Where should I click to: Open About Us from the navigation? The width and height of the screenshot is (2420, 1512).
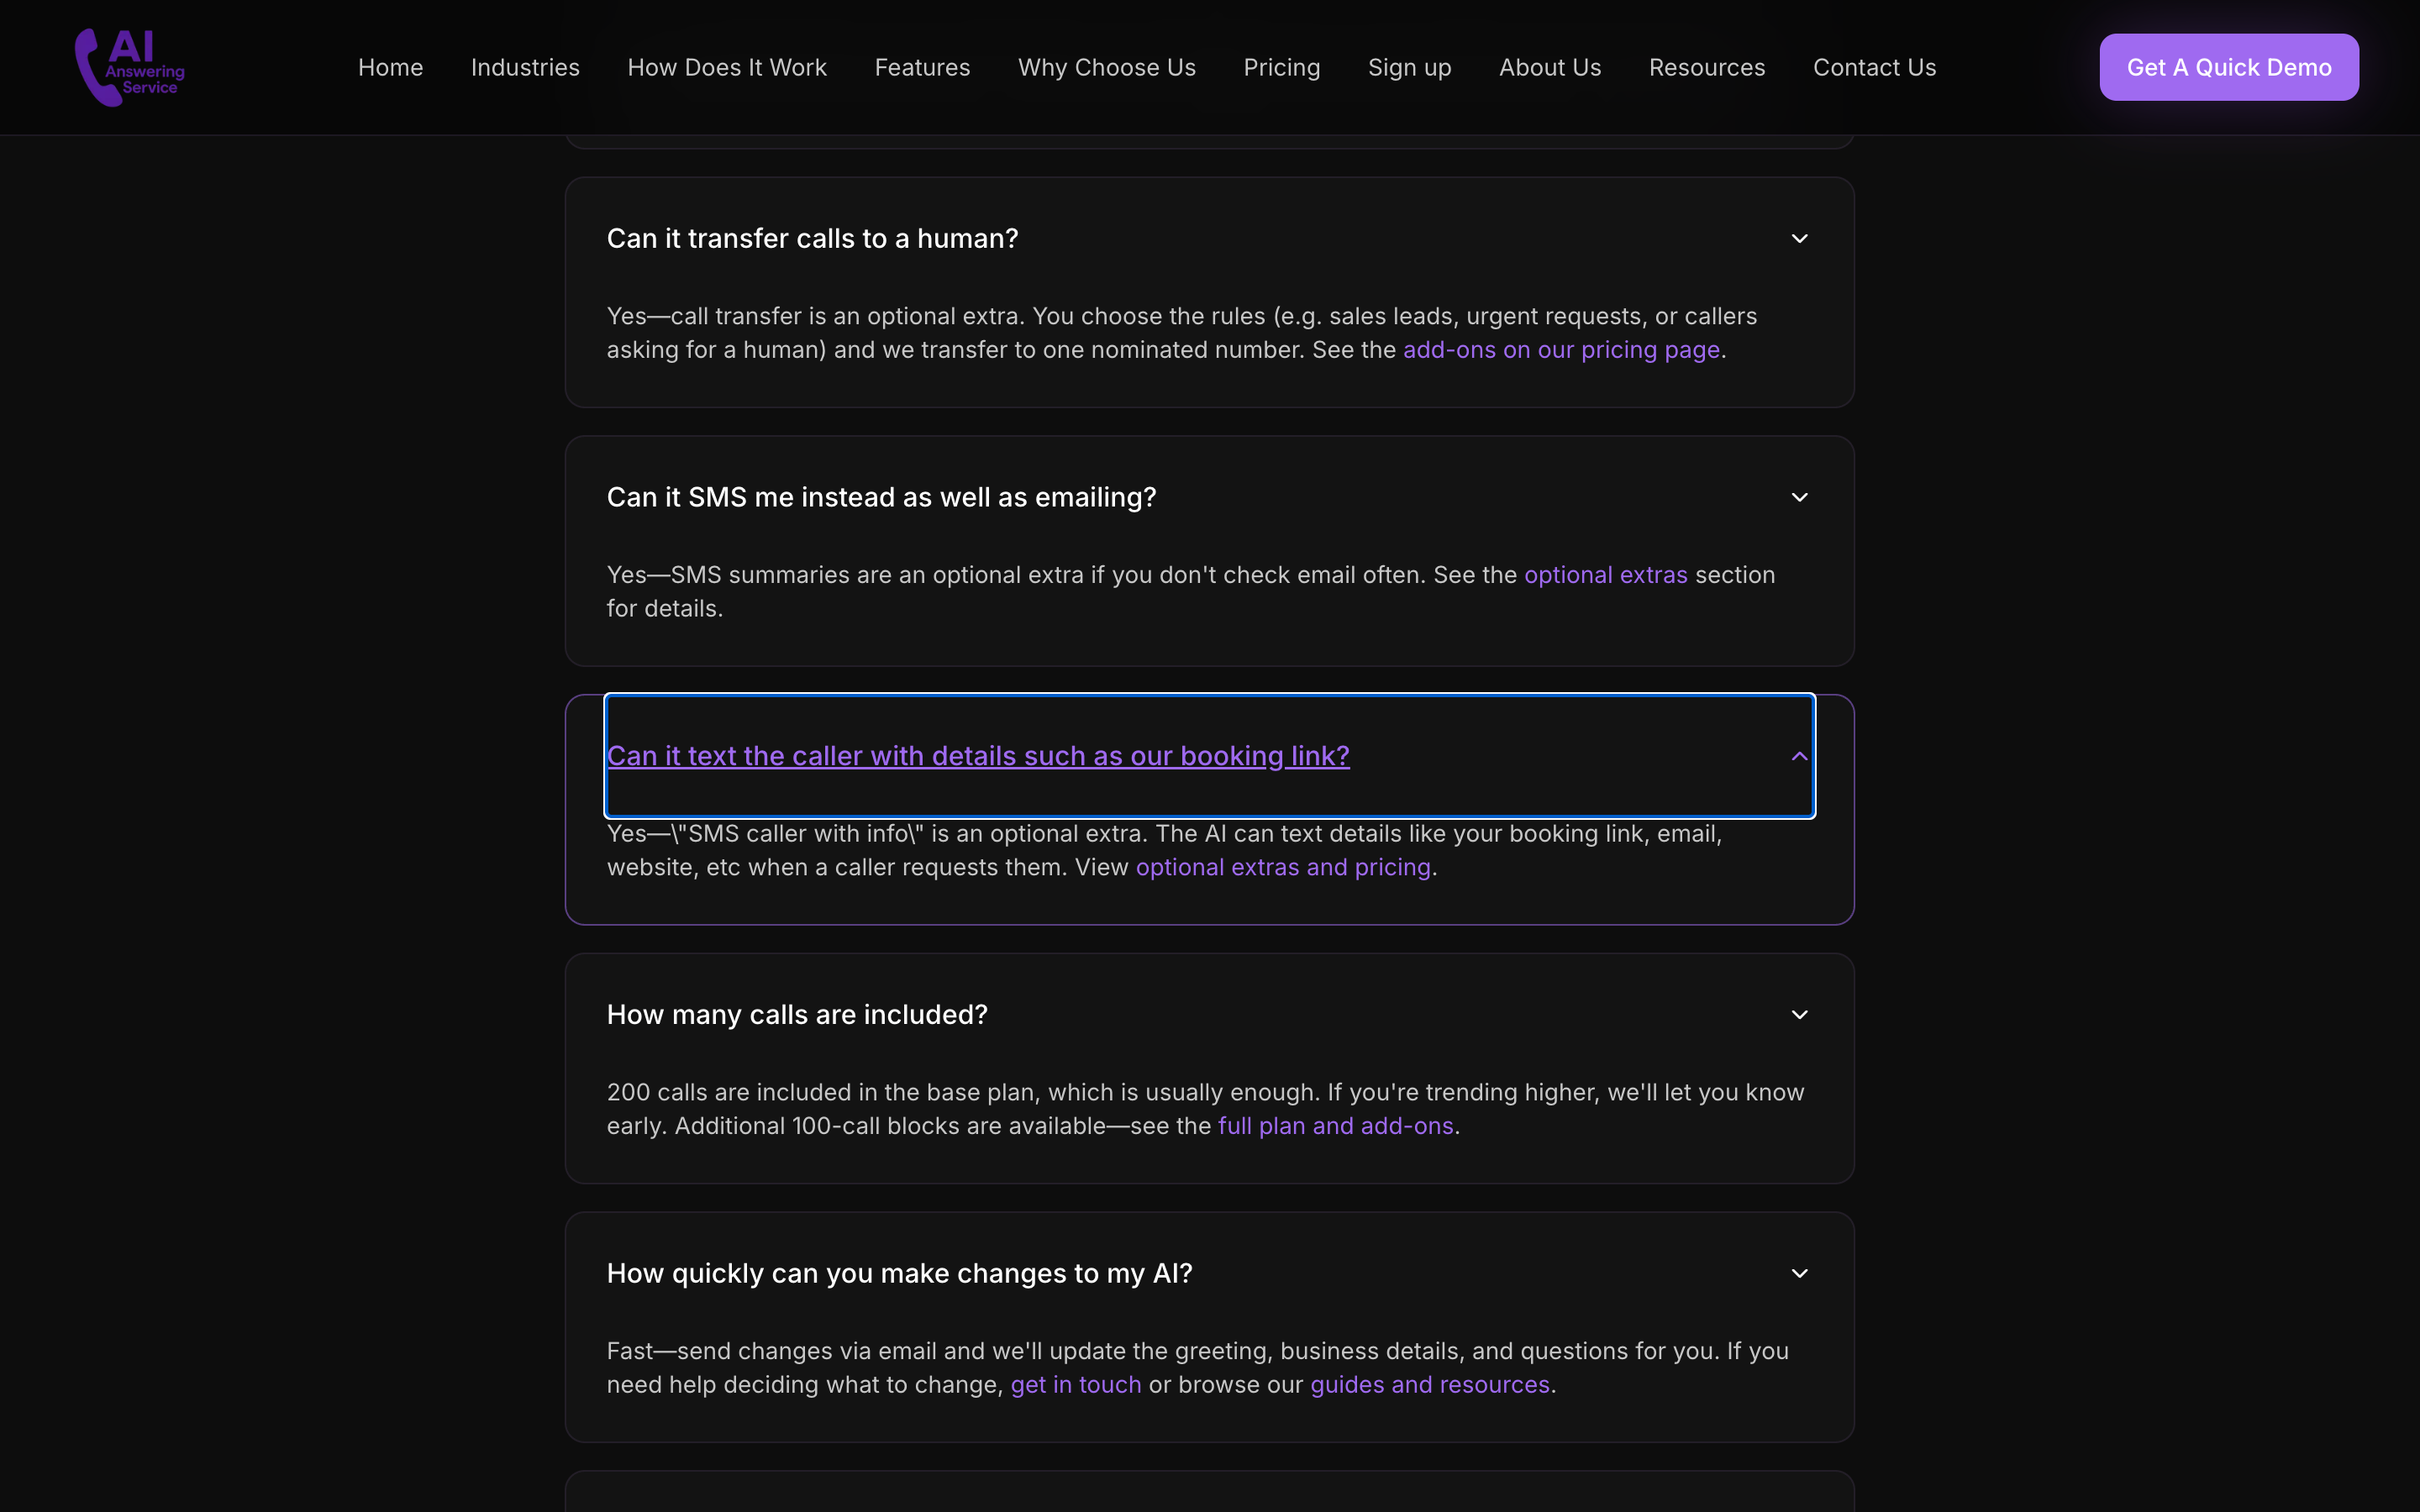point(1549,66)
